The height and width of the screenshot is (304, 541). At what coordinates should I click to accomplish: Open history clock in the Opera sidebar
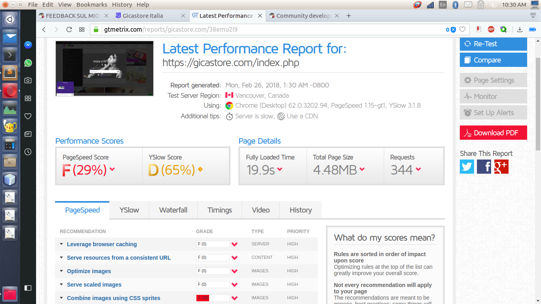(28, 152)
